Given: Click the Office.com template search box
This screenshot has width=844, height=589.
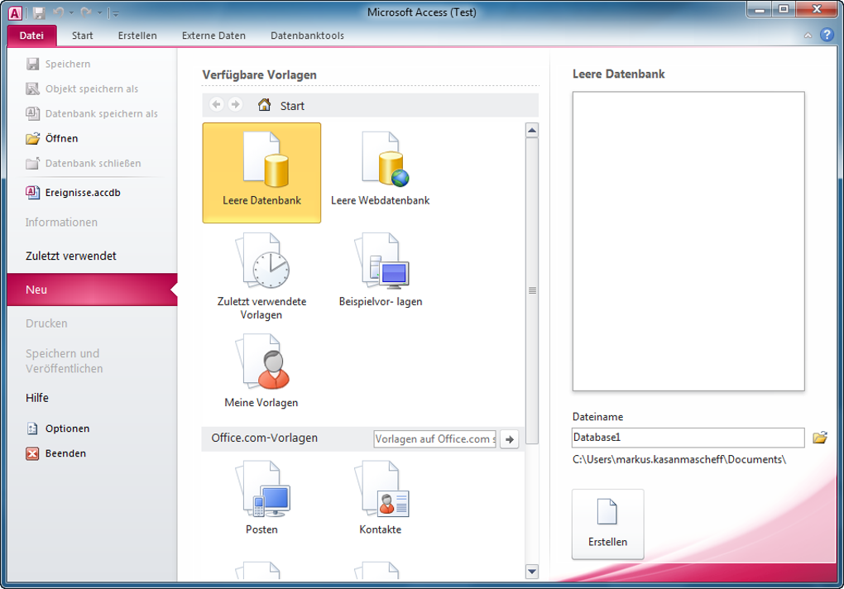Looking at the screenshot, I should [x=435, y=439].
